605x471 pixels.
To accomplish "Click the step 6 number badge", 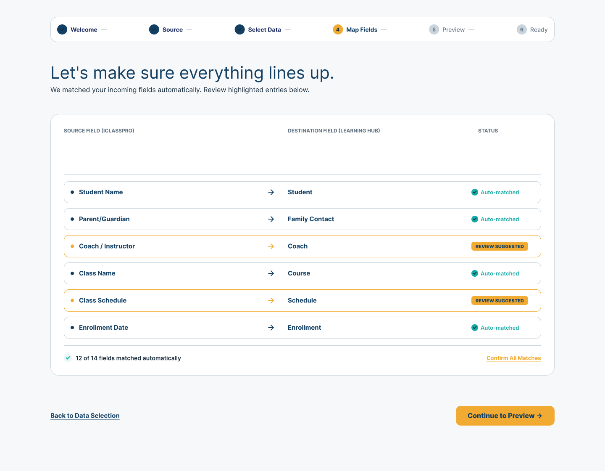I will pyautogui.click(x=522, y=29).
